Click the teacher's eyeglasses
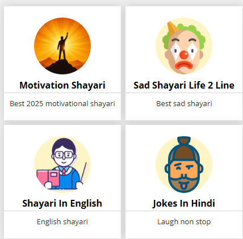 (x=64, y=155)
